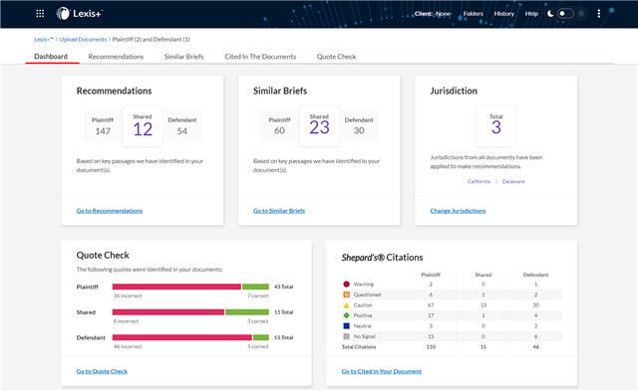Switch to the Quote Check tab
The height and width of the screenshot is (391, 638).
pos(337,57)
